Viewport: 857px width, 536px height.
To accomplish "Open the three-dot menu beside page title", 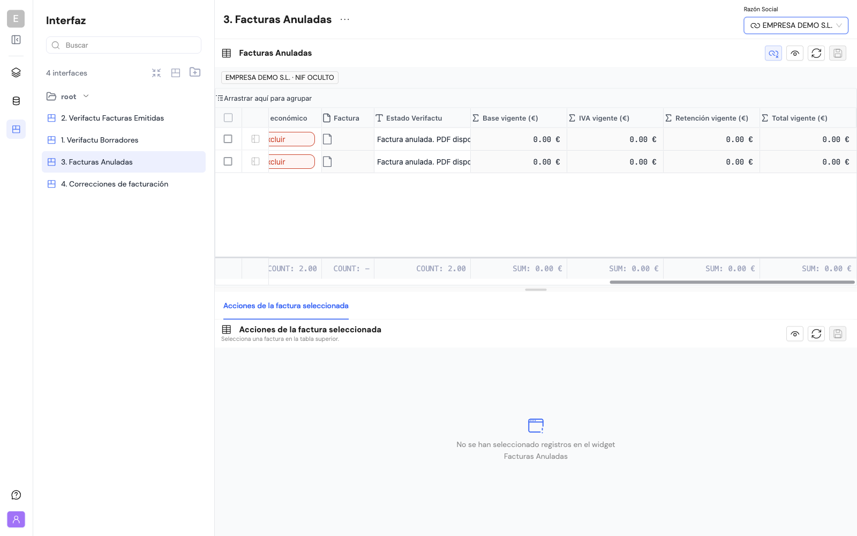I will pyautogui.click(x=345, y=19).
